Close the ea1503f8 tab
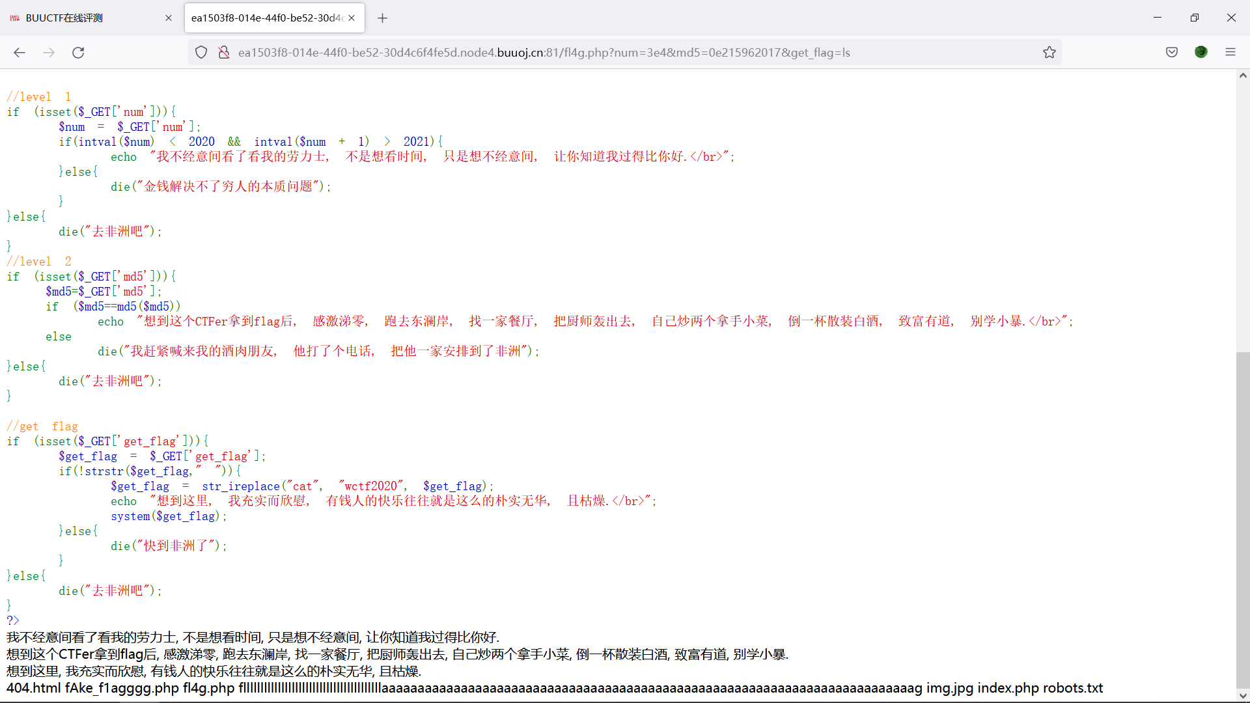 pyautogui.click(x=352, y=18)
